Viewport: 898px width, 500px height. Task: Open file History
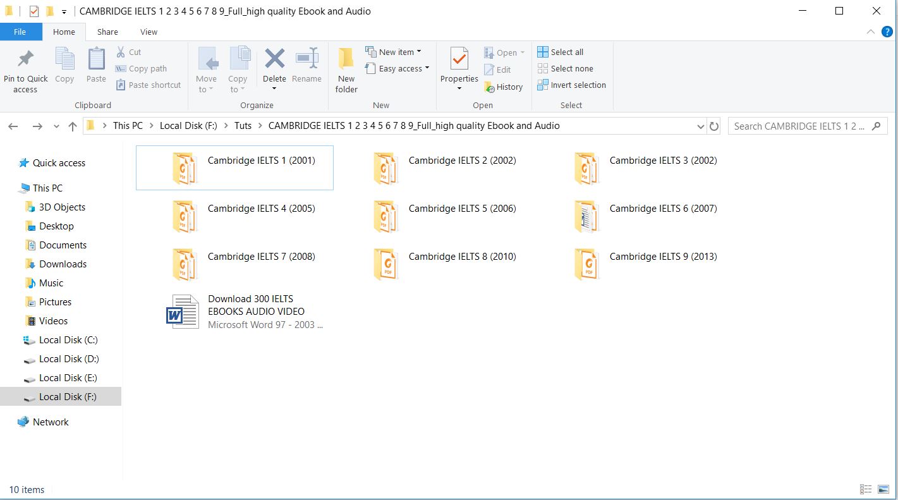(x=503, y=87)
